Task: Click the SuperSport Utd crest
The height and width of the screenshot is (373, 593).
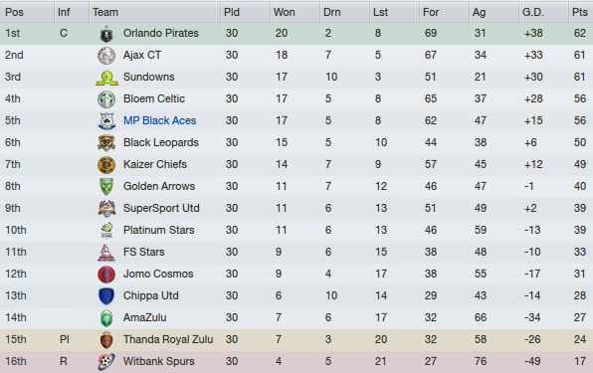Action: click(x=106, y=209)
